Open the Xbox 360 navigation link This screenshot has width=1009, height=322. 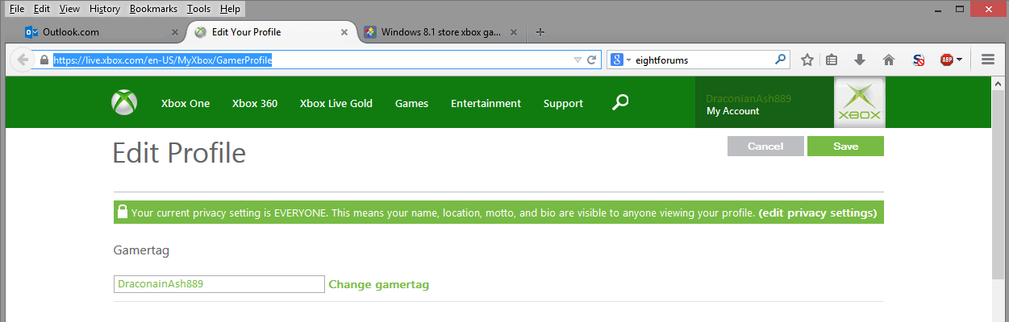pos(255,103)
